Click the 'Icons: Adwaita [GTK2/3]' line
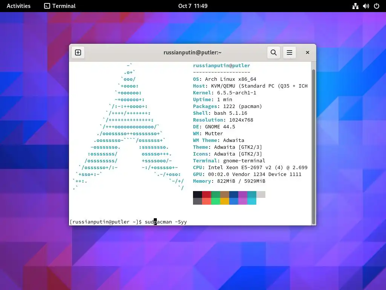Screen dimensions: 386x290 pos(227,154)
